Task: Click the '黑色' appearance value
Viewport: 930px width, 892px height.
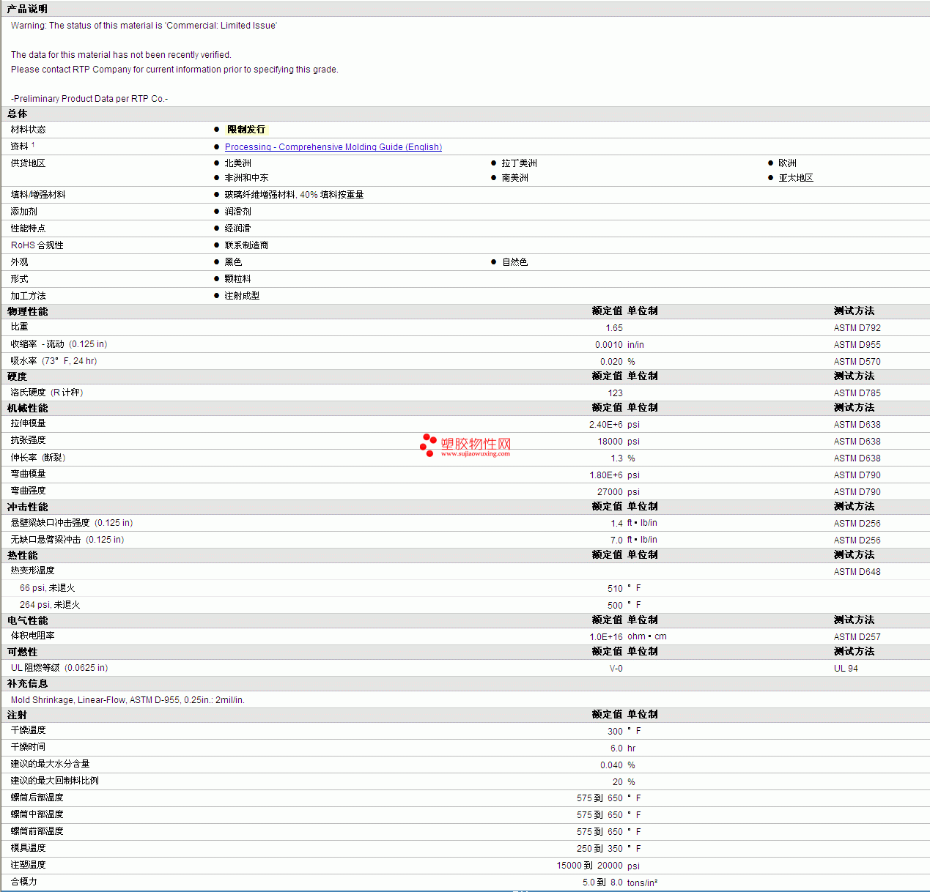Action: pyautogui.click(x=233, y=262)
